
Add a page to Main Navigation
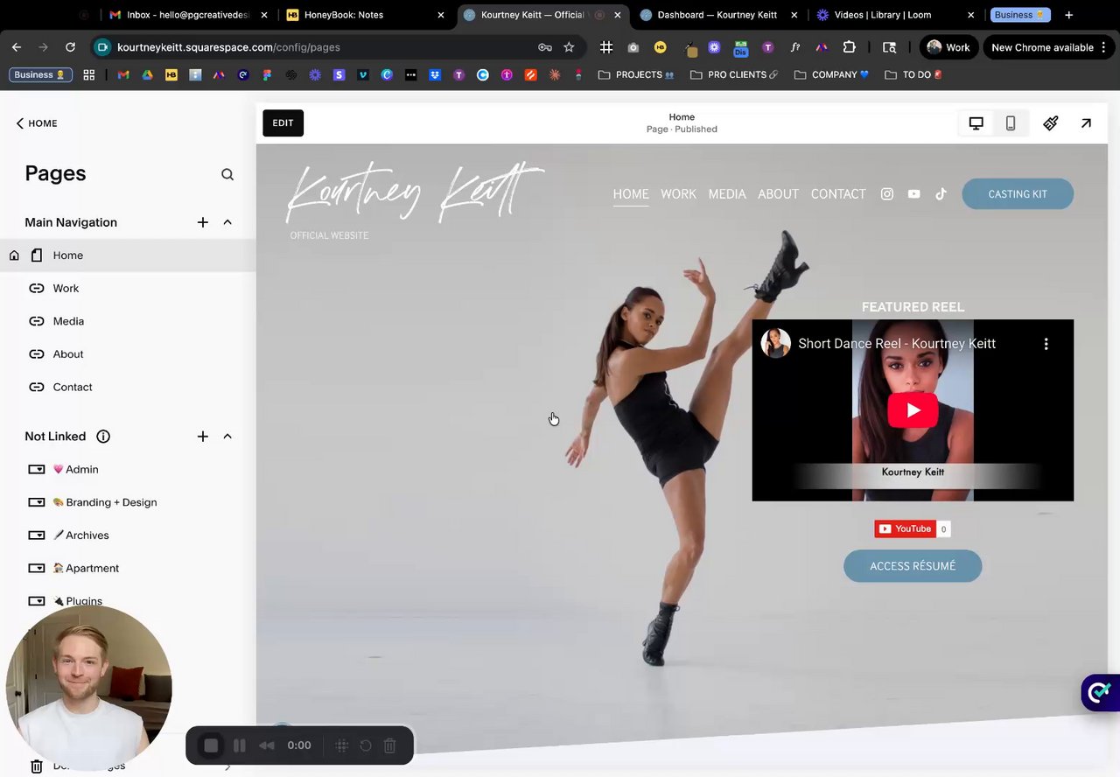point(203,222)
